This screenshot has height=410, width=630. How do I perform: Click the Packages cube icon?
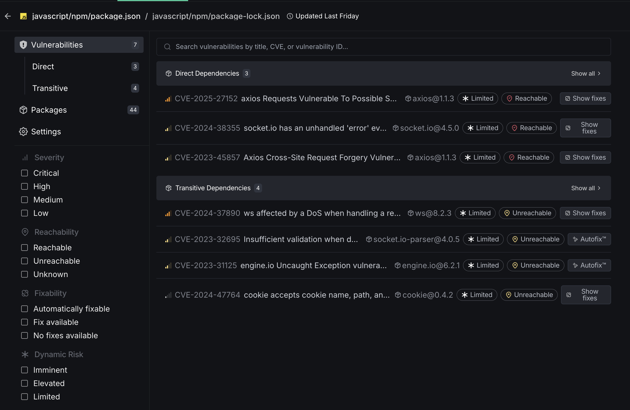[23, 110]
